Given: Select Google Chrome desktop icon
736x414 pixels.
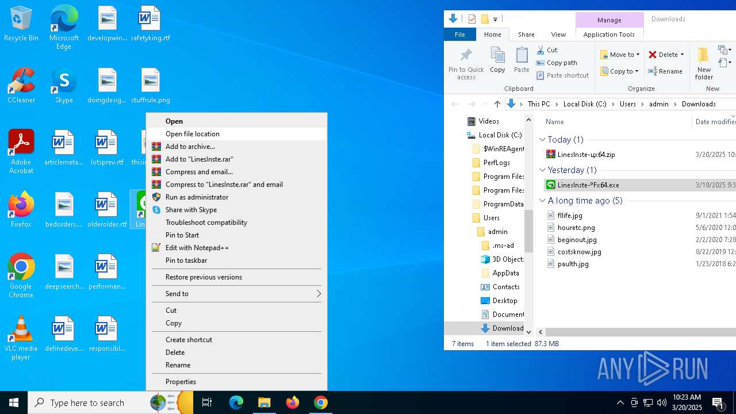Looking at the screenshot, I should point(21,276).
